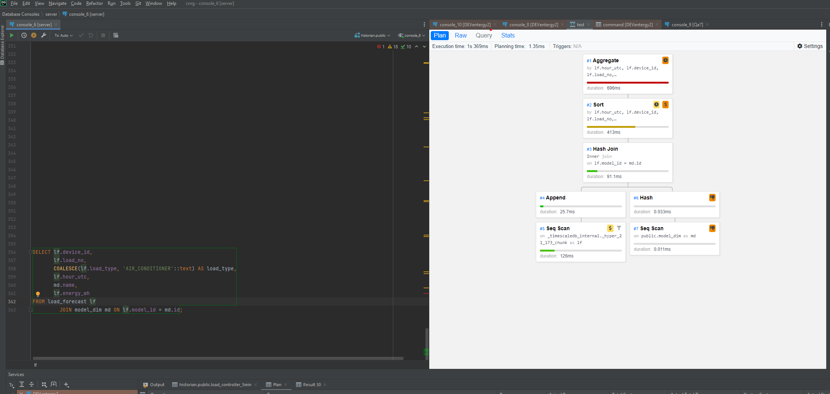Open the historian.public schema dropdown
This screenshot has height=394, width=830.
tap(372, 35)
